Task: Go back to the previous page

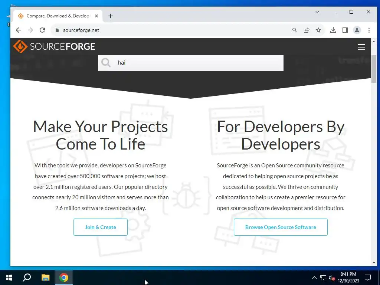Action: (19, 30)
